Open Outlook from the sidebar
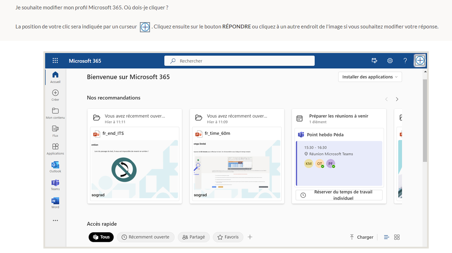This screenshot has height=253, width=452. [55, 165]
